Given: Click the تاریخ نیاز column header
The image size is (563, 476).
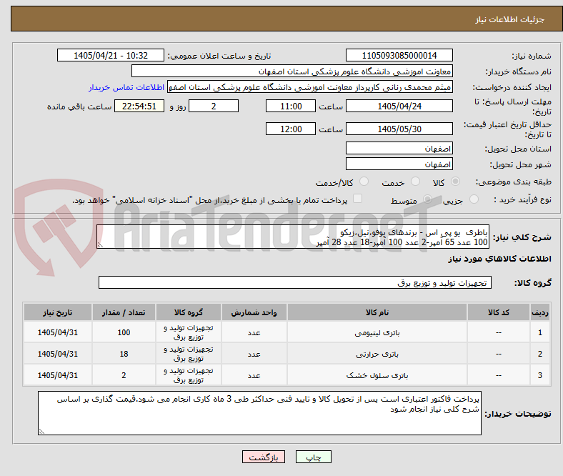Looking at the screenshot, I should [58, 312].
